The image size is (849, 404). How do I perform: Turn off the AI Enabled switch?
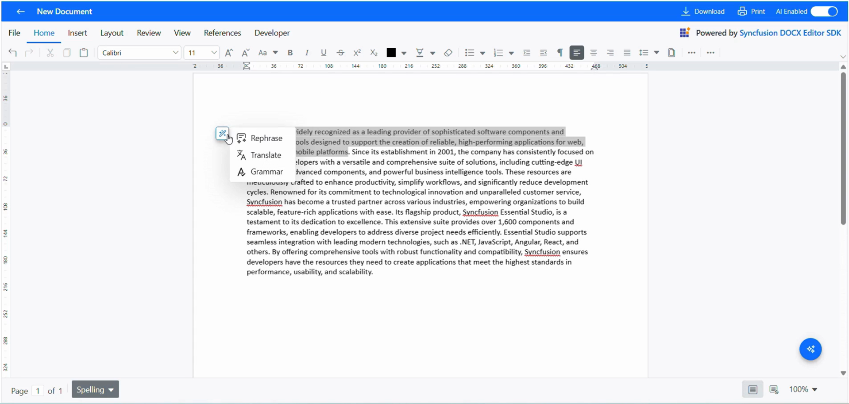(824, 12)
